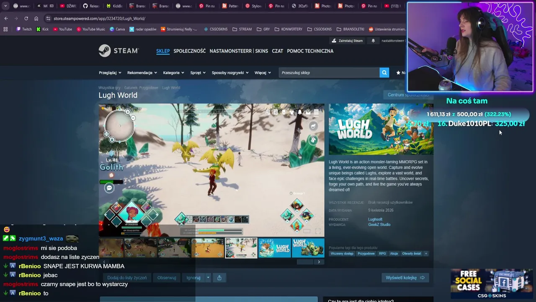Click the Ignoruj button
This screenshot has height=302, width=536.
[193, 278]
